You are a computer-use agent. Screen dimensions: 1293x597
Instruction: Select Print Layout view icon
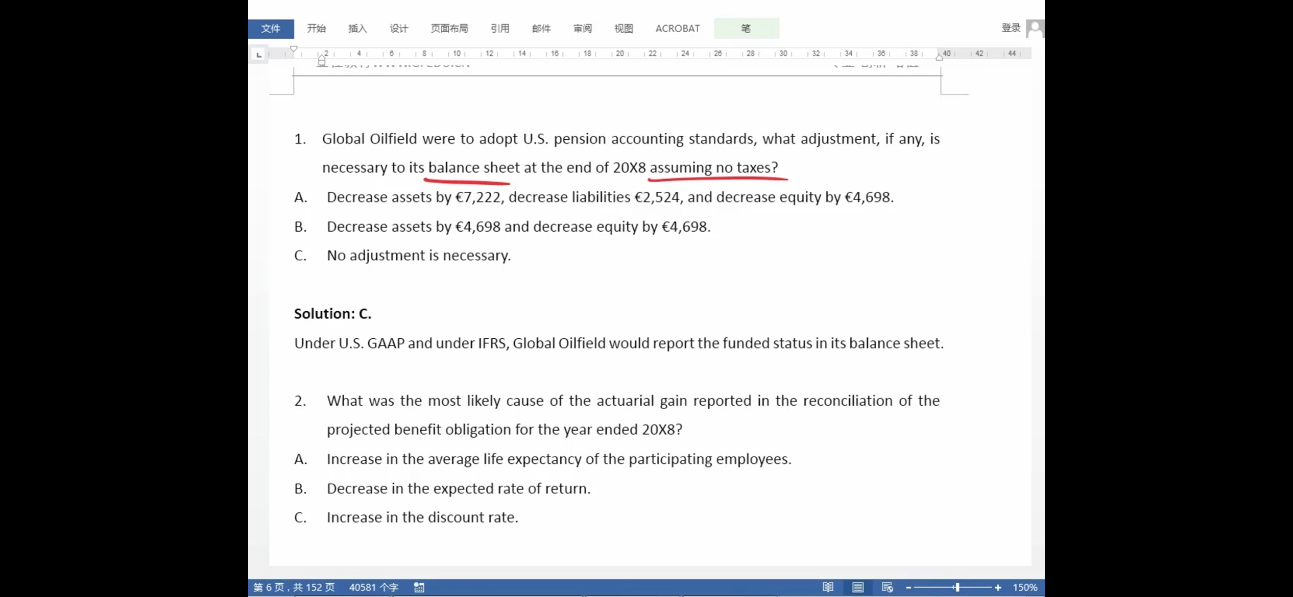[858, 587]
